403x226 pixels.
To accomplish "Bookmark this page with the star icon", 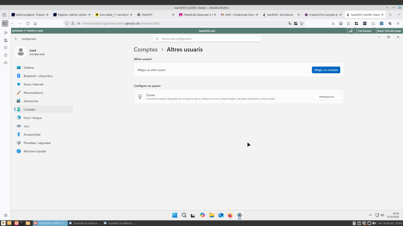I will (x=302, y=24).
